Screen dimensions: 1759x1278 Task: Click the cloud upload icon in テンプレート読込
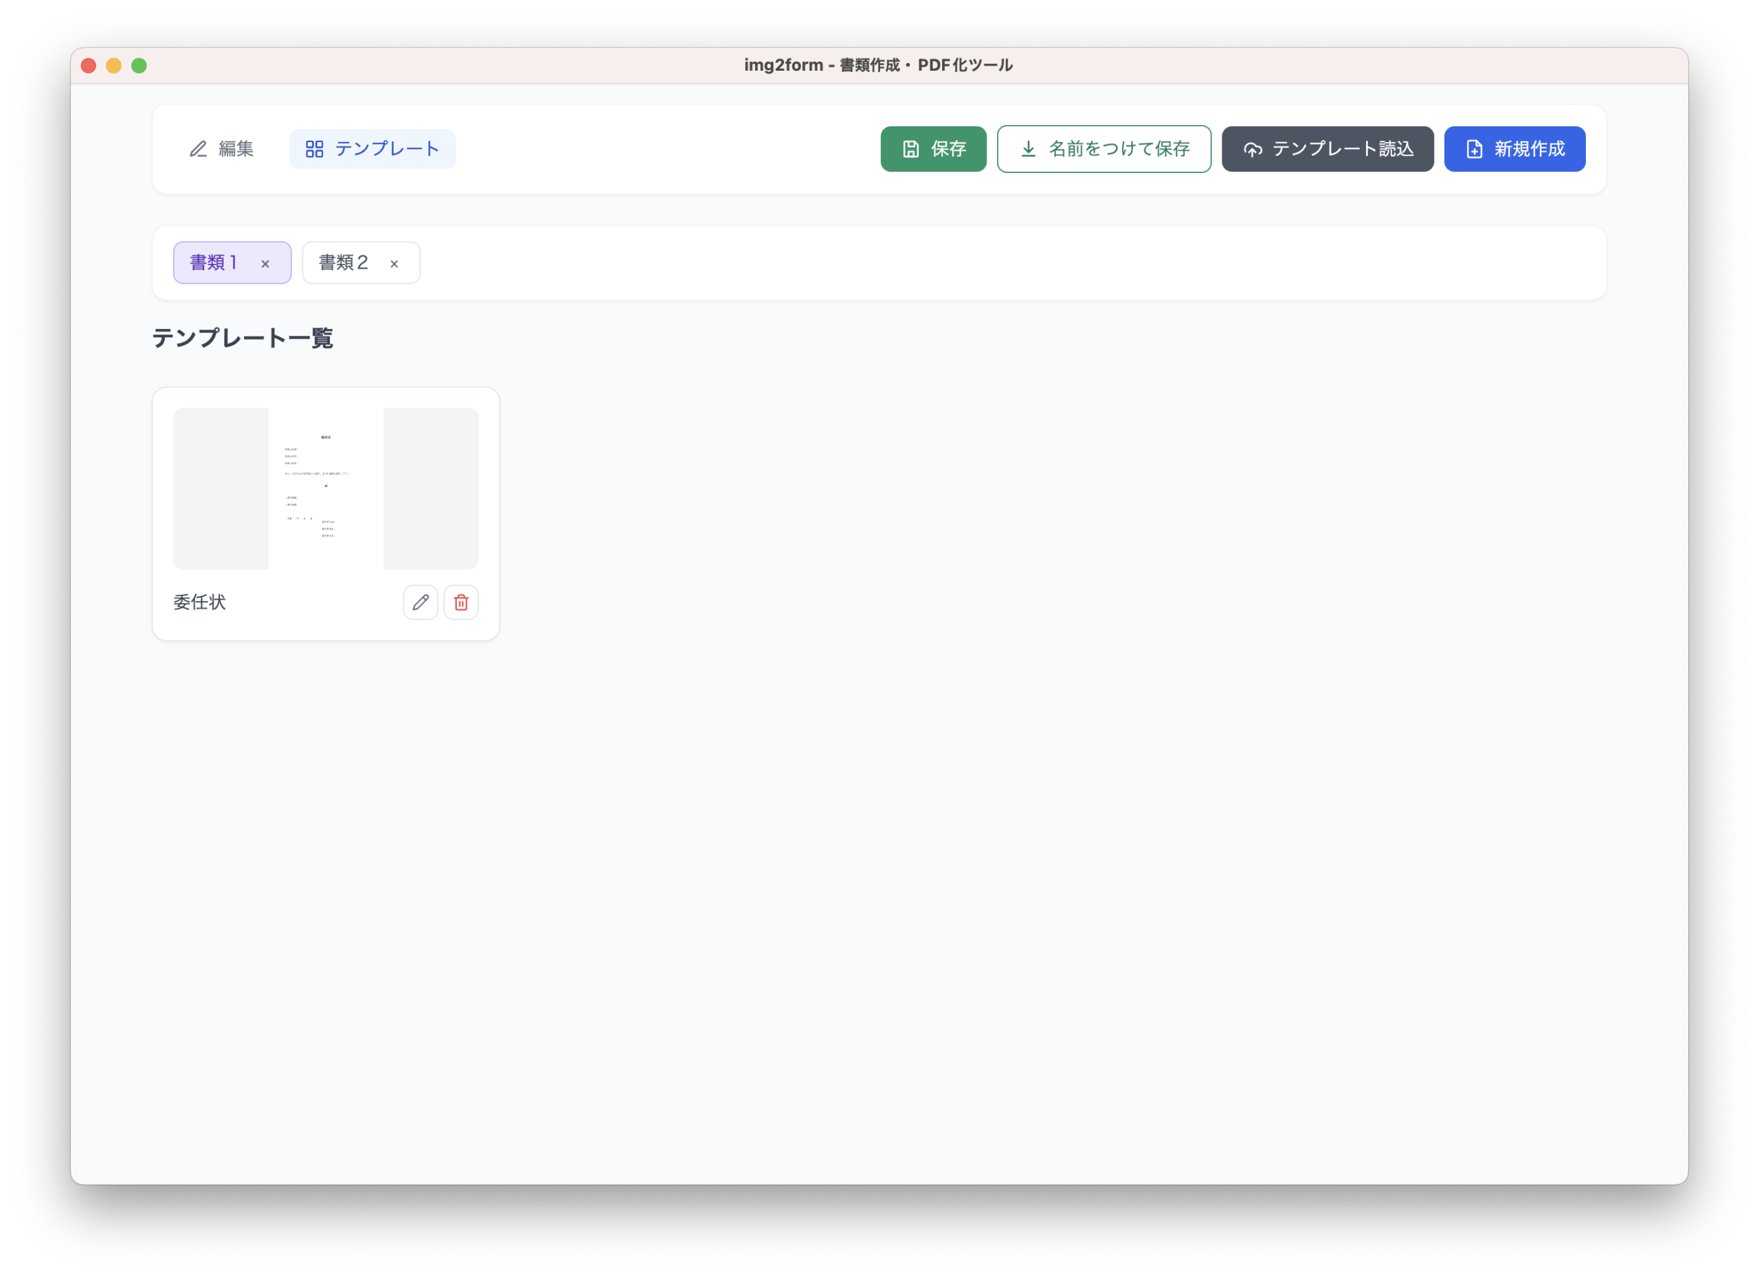tap(1253, 149)
